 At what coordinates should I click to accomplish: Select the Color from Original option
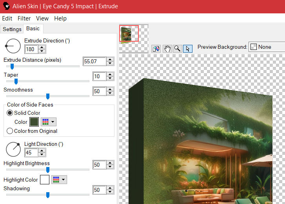pyautogui.click(x=10, y=131)
